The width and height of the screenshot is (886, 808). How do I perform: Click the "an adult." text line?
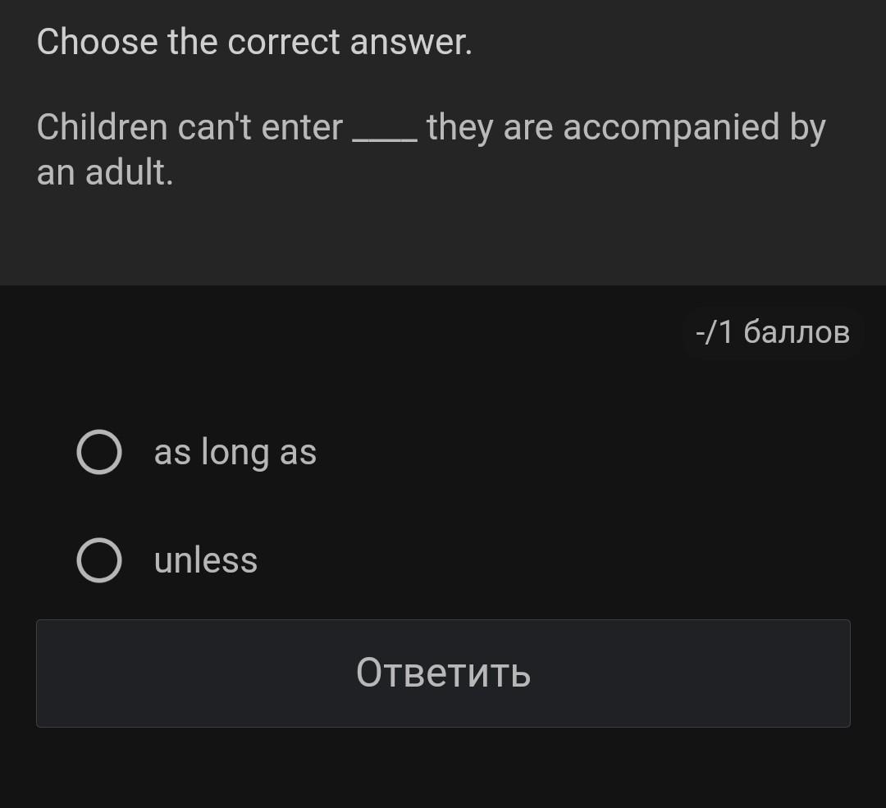point(105,171)
